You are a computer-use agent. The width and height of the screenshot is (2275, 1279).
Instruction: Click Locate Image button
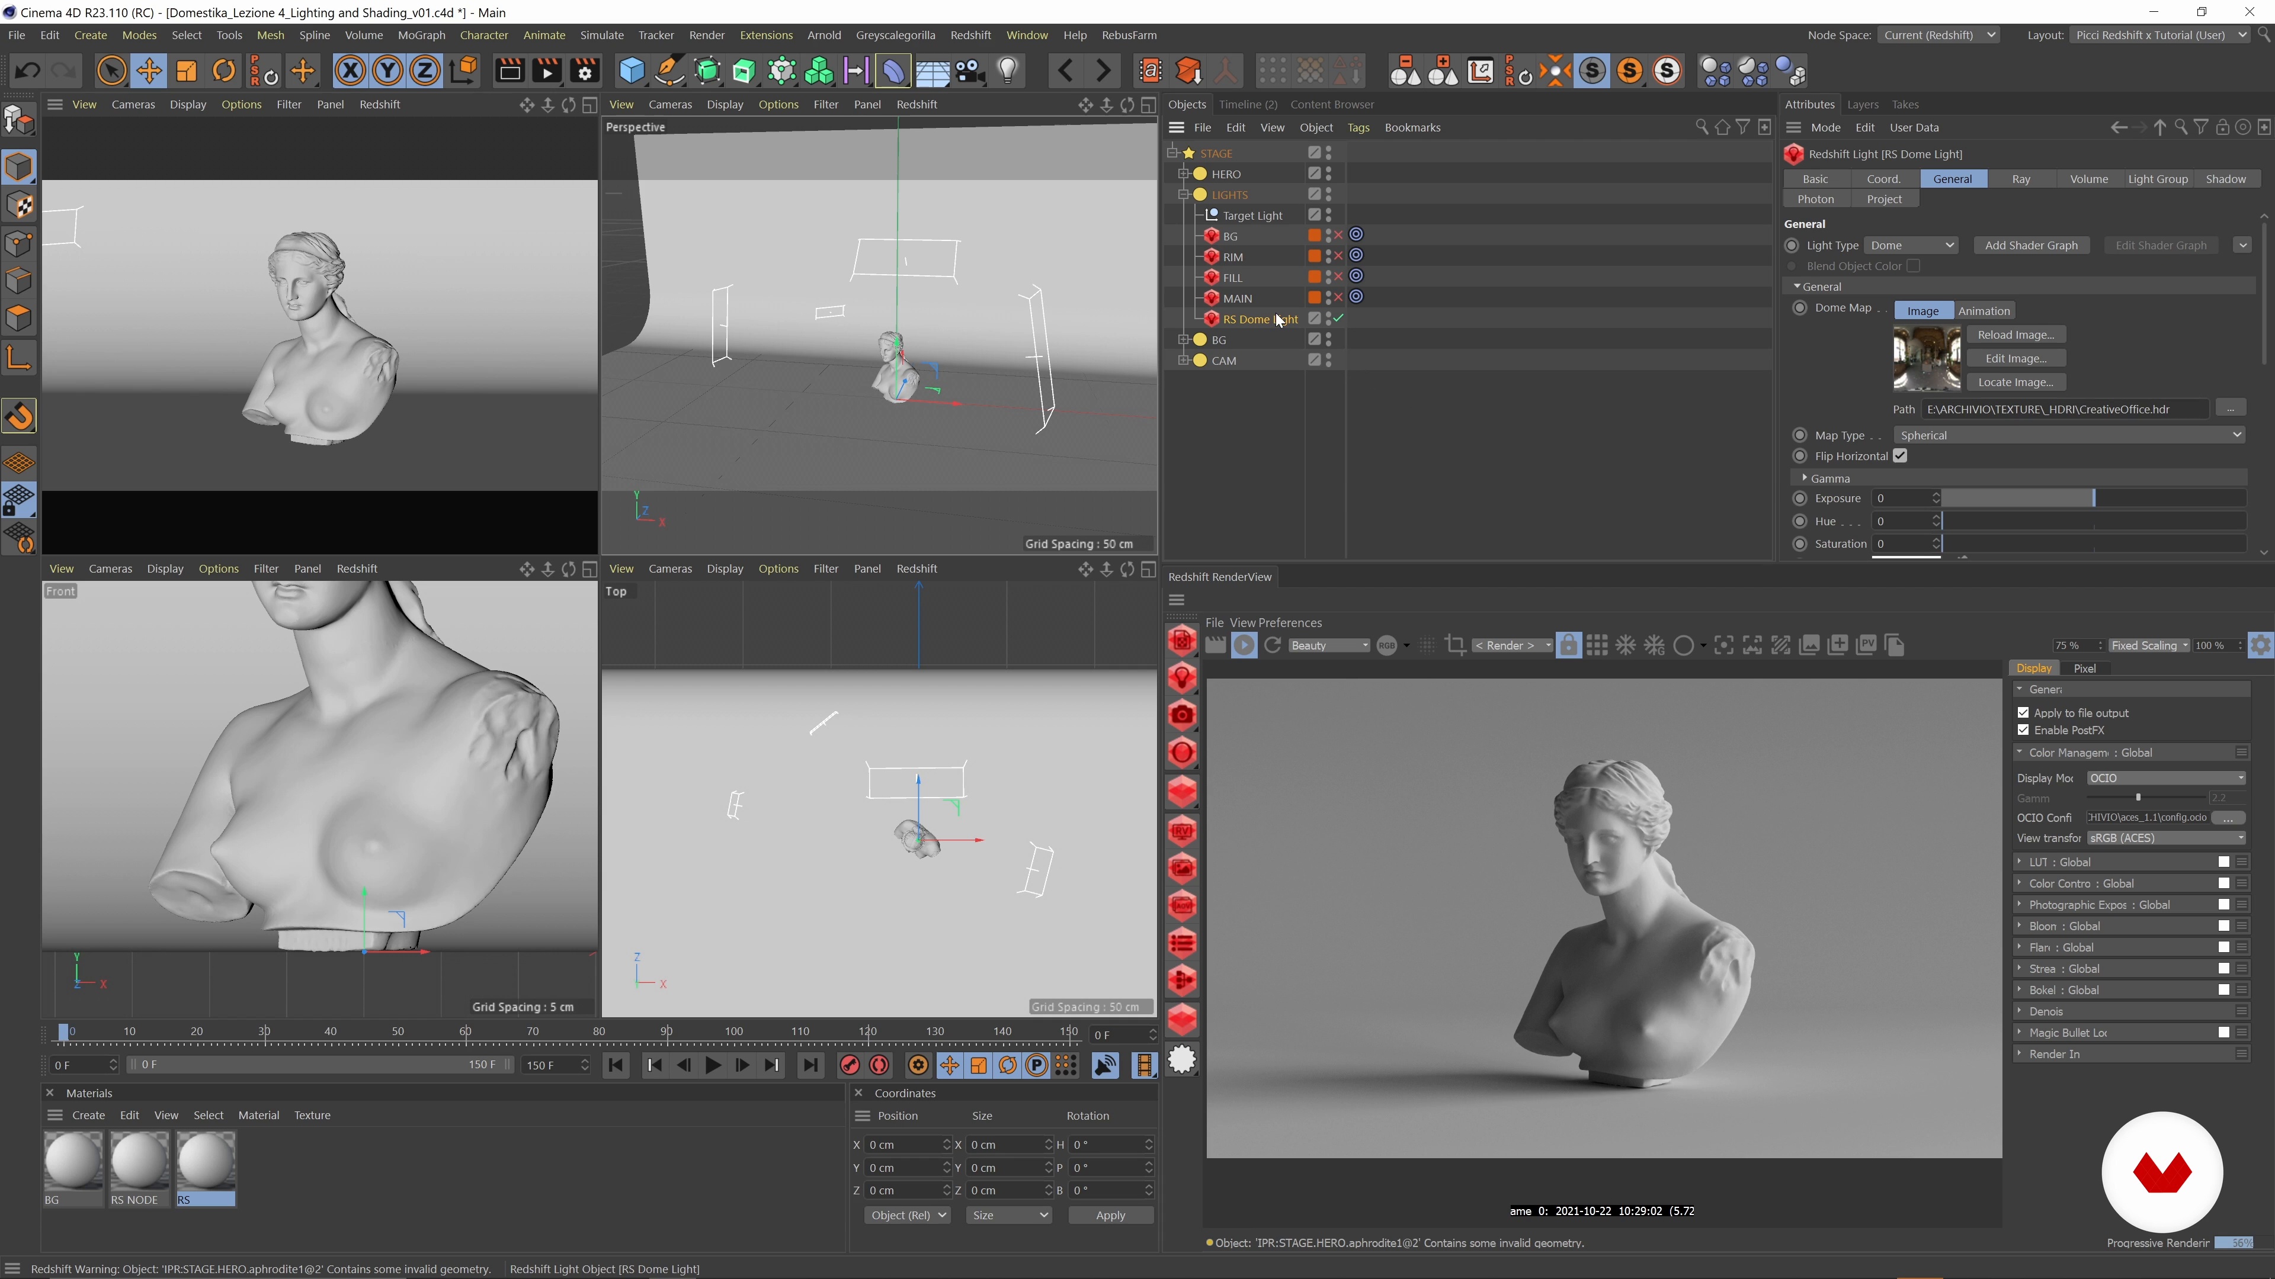2016,382
